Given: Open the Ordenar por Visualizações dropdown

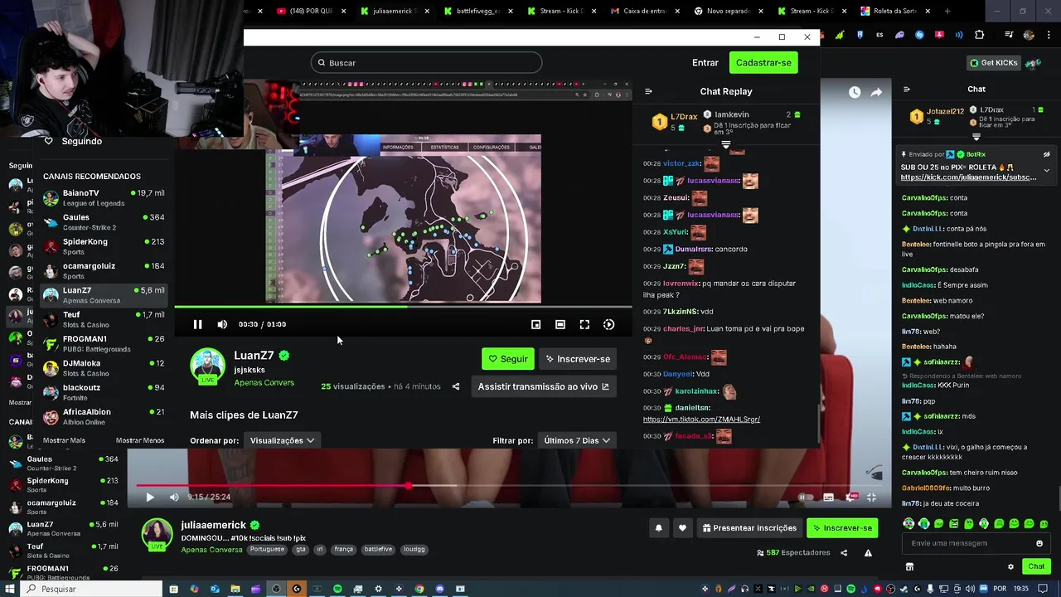Looking at the screenshot, I should [282, 440].
